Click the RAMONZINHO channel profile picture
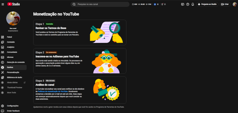This screenshot has height=113, width=238. [x=13, y=18]
